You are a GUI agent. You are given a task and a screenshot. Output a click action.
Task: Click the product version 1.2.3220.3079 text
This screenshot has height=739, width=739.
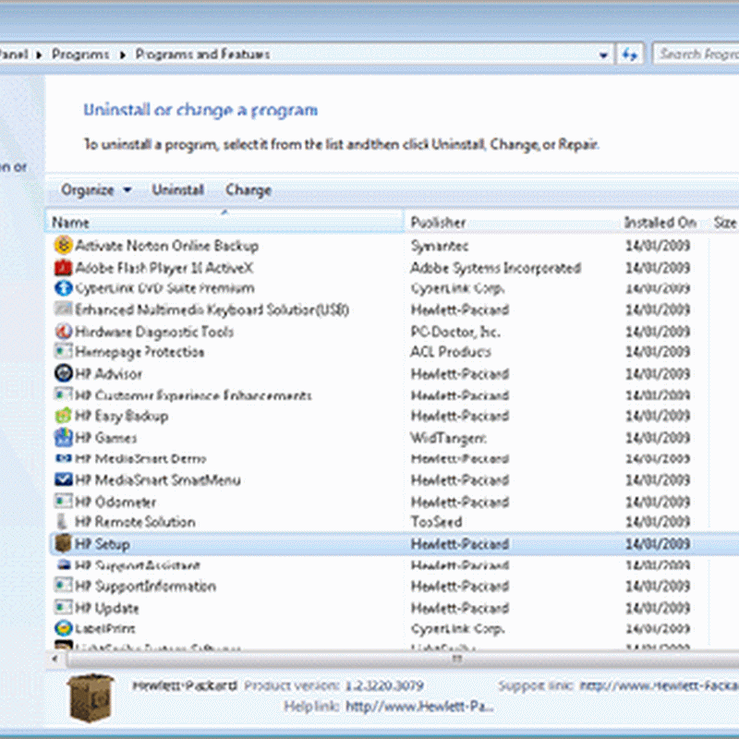pos(384,685)
